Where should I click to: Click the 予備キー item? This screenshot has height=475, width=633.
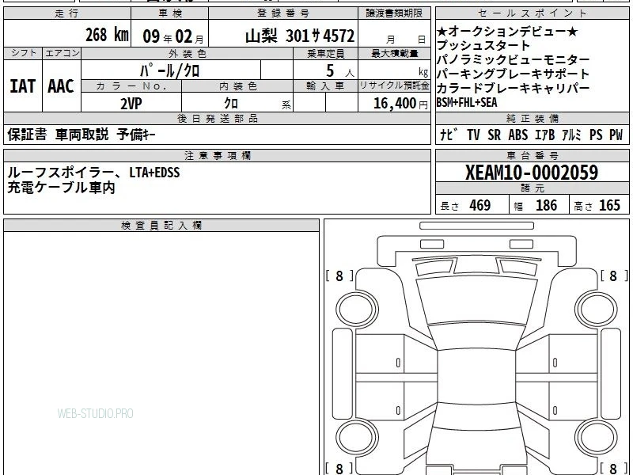(x=136, y=134)
